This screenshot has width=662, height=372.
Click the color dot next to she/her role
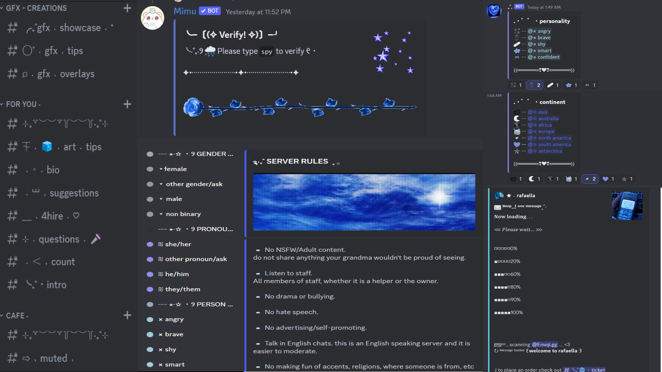tap(150, 244)
